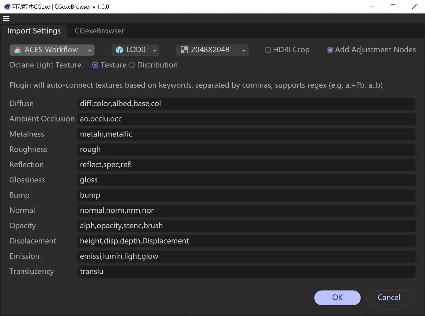Click the Roughness keywords field
Viewport: 425px width, 316px height.
tap(246, 149)
